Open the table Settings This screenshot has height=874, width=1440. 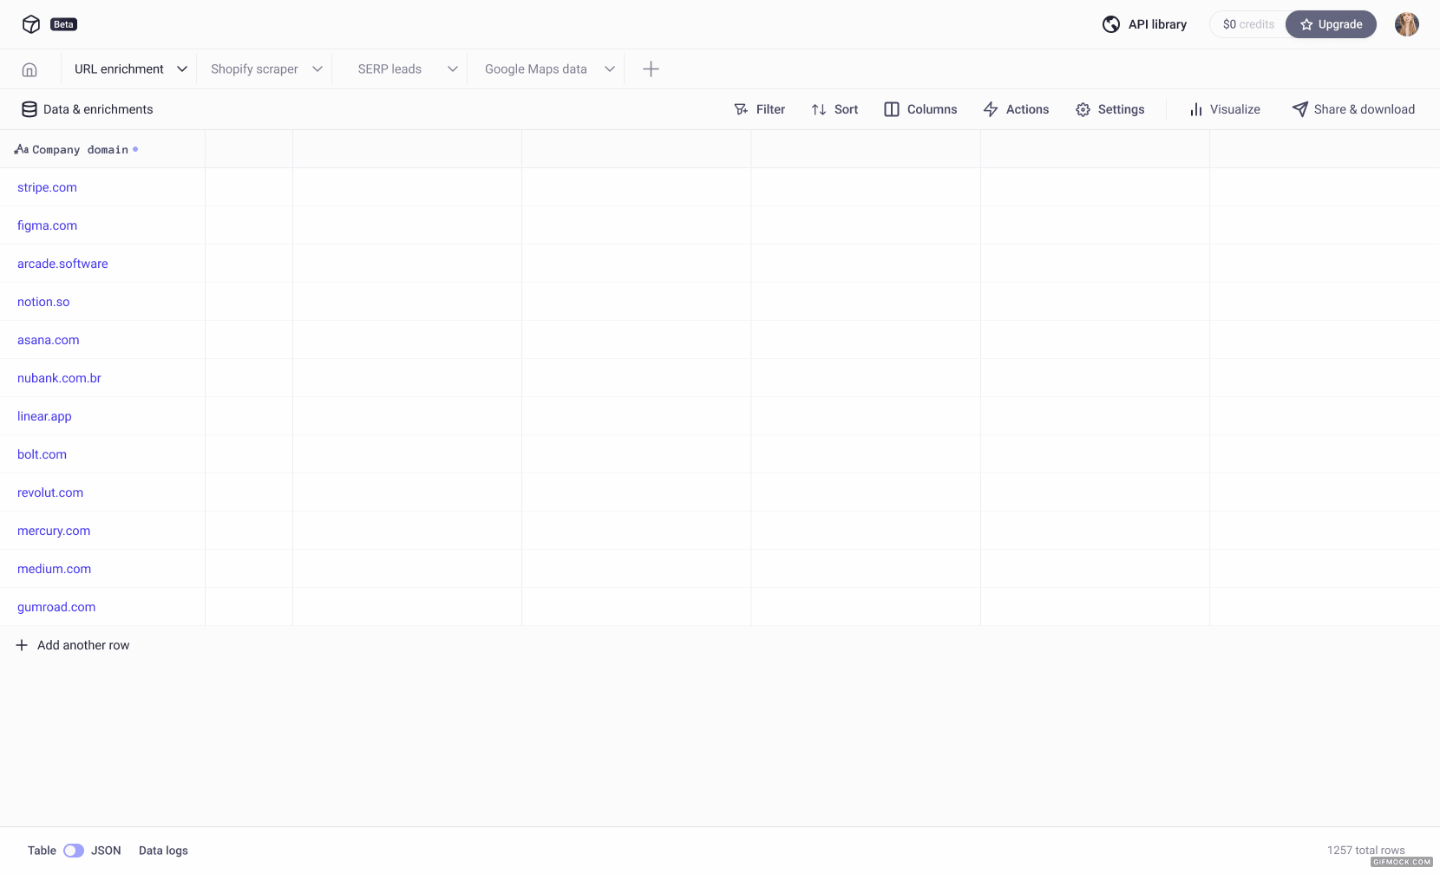click(x=1121, y=109)
